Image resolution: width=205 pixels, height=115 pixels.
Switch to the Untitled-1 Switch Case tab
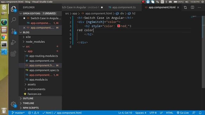pos(84,7)
